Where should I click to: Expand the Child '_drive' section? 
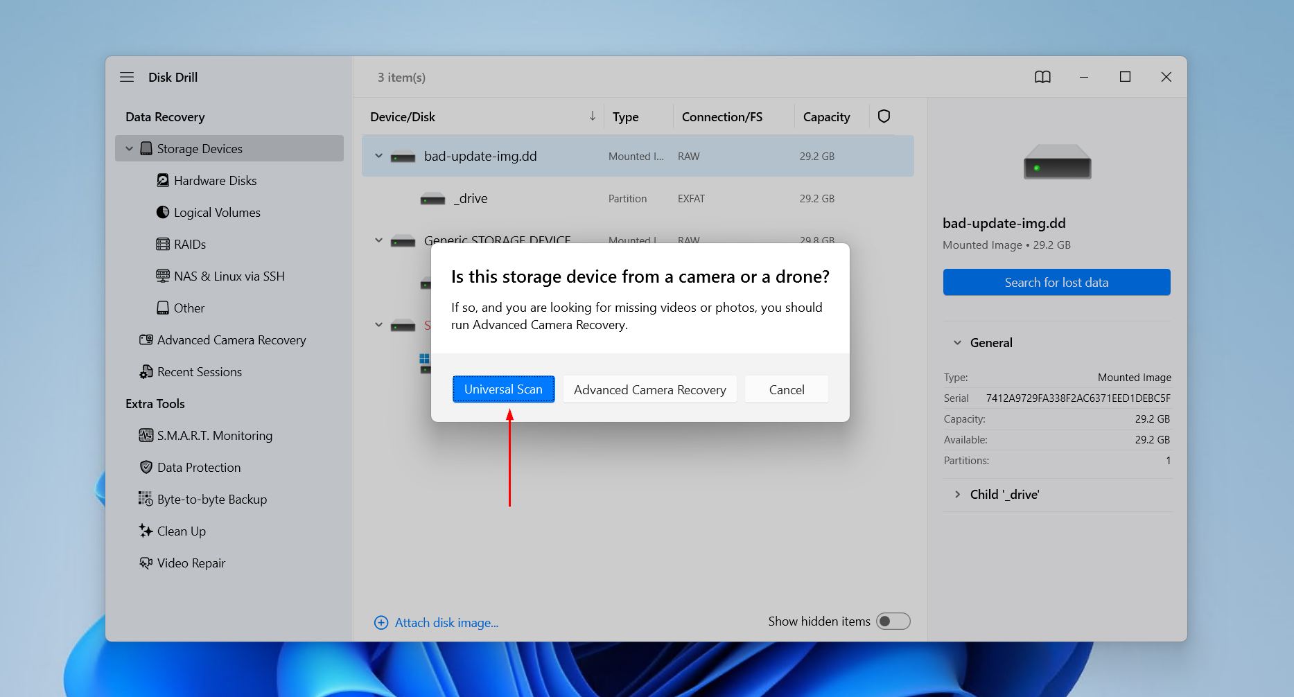(957, 494)
